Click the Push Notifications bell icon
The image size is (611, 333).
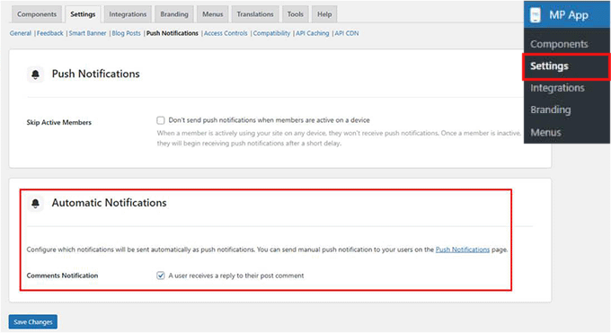(x=35, y=74)
